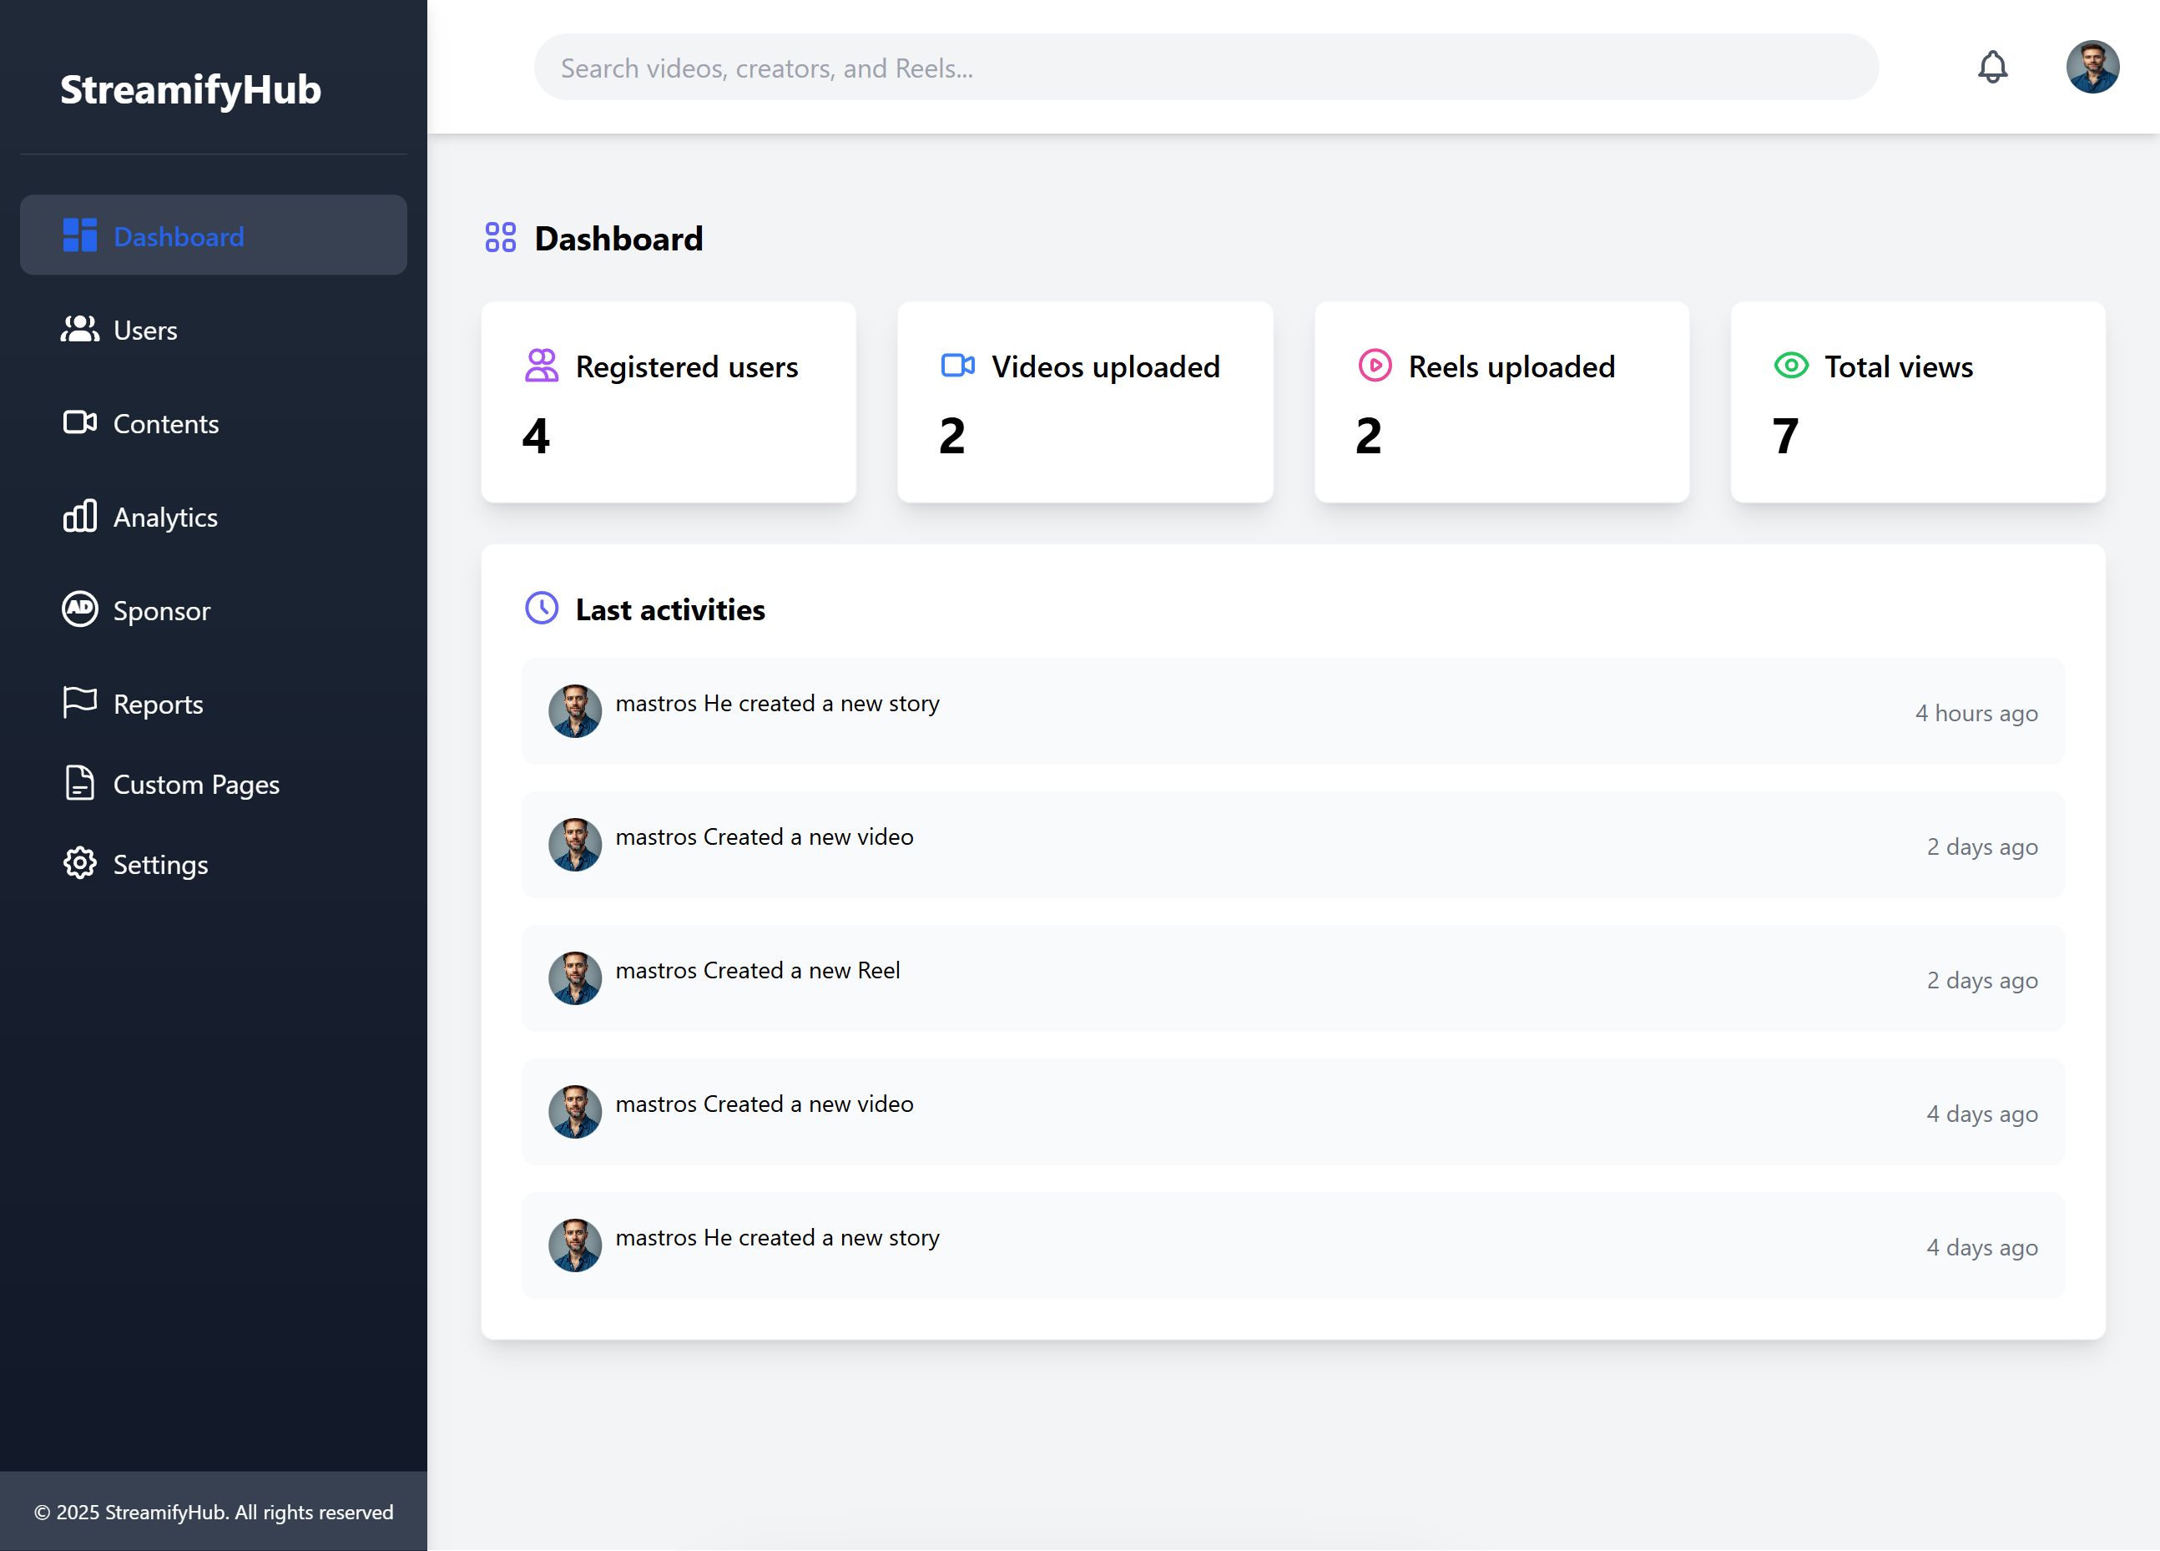Viewport: 2160px width, 1551px height.
Task: Click the Last activities clock icon
Action: coord(542,608)
